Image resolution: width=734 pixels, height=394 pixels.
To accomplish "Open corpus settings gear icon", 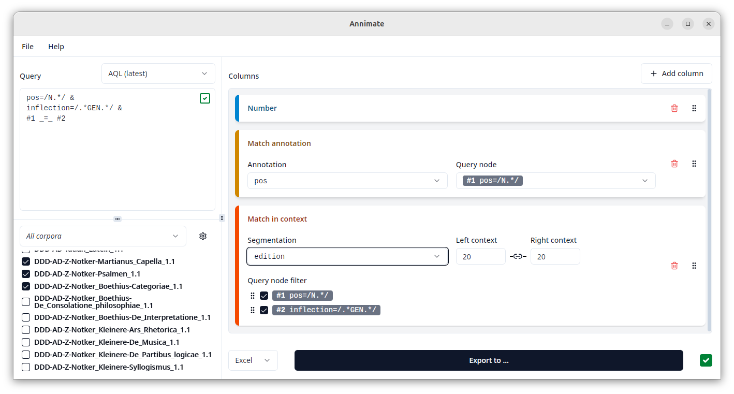I will click(x=203, y=236).
